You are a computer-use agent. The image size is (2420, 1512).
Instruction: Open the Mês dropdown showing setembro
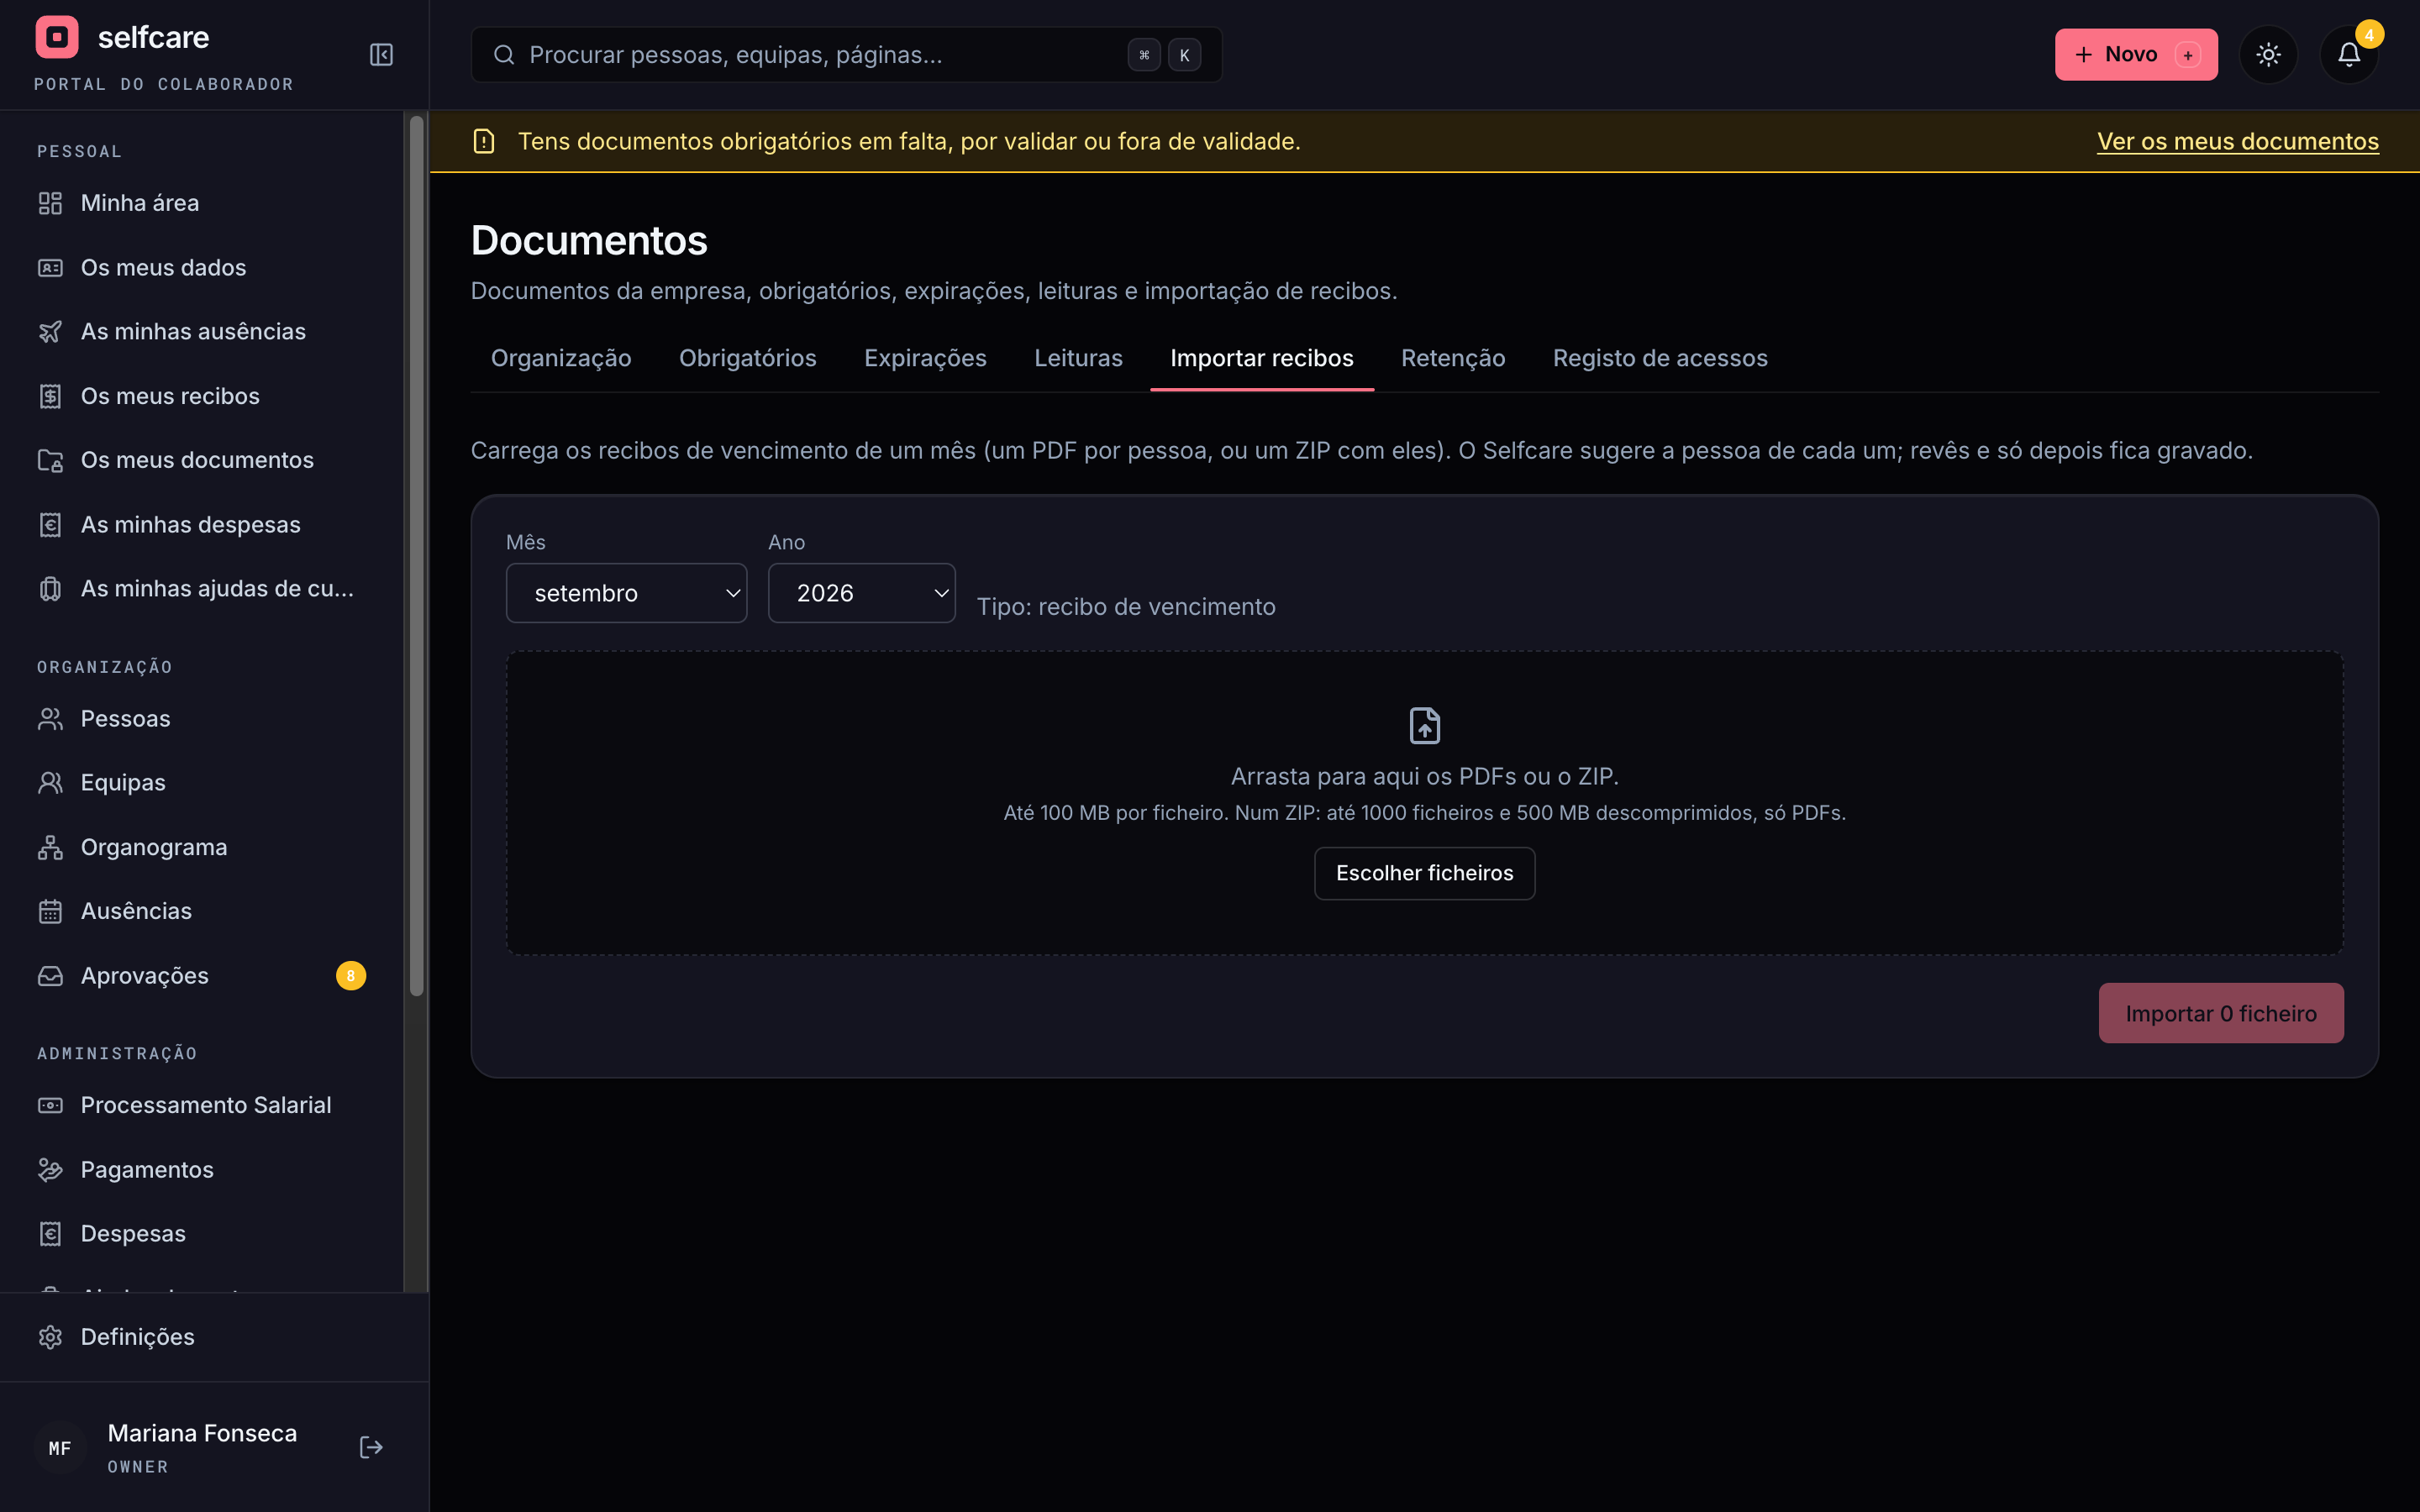point(626,593)
